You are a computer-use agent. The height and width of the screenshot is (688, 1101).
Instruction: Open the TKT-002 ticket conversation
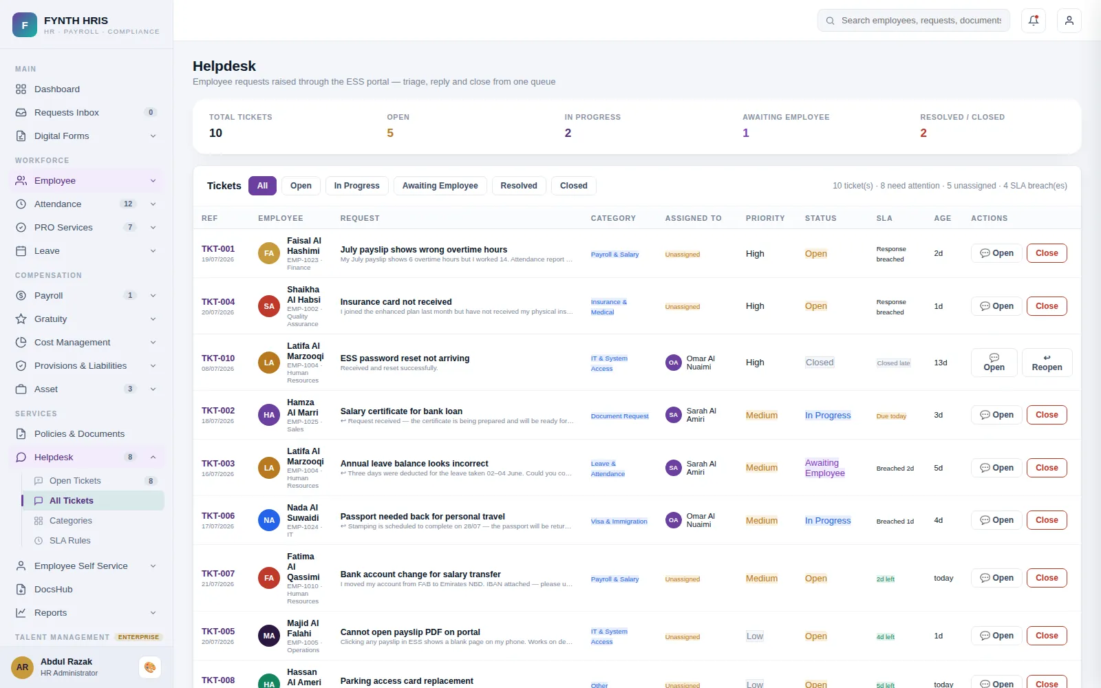click(996, 415)
